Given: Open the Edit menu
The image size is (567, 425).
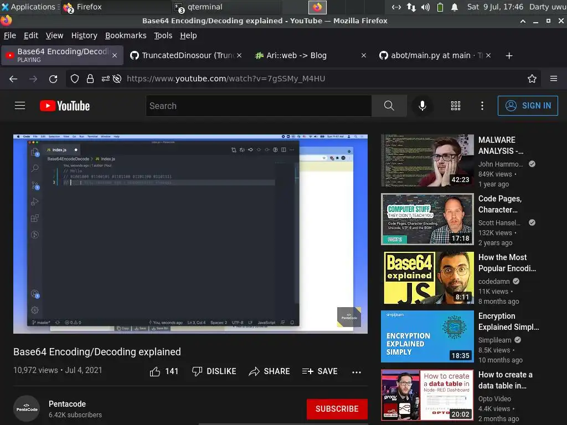Looking at the screenshot, I should coord(31,35).
